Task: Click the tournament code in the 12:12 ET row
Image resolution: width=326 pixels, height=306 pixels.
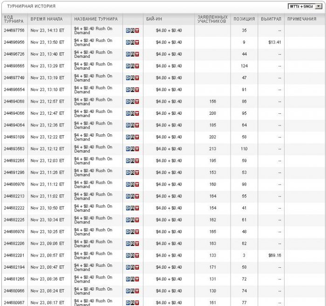Action: tap(14, 149)
